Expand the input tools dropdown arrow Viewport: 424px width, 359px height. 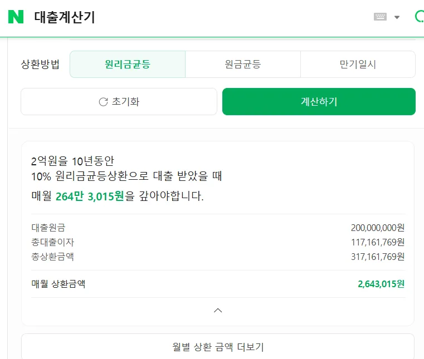coord(397,17)
